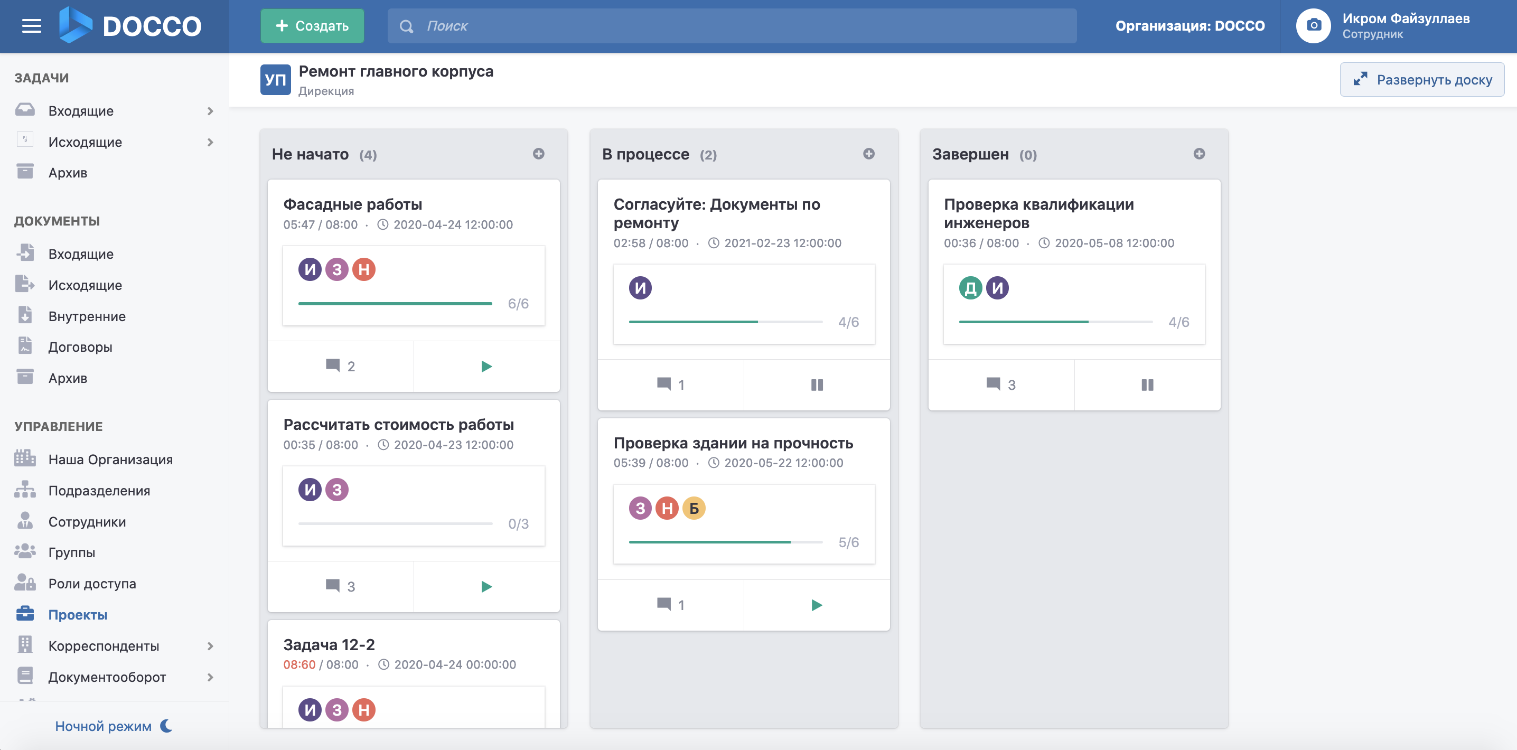The width and height of the screenshot is (1517, 750).
Task: Click the DOCCO logo
Action: click(130, 25)
